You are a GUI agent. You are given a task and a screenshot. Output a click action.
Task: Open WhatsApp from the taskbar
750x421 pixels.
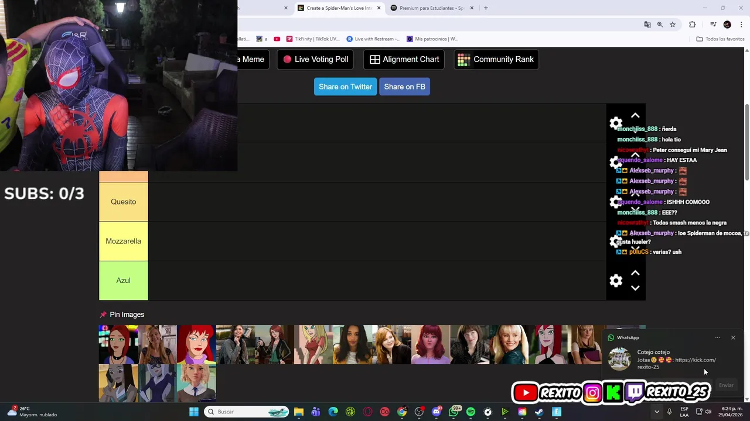point(454,412)
